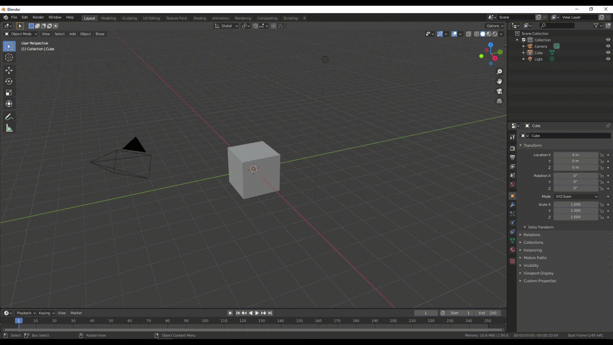Select the Move tool in toolbar

tap(9, 70)
